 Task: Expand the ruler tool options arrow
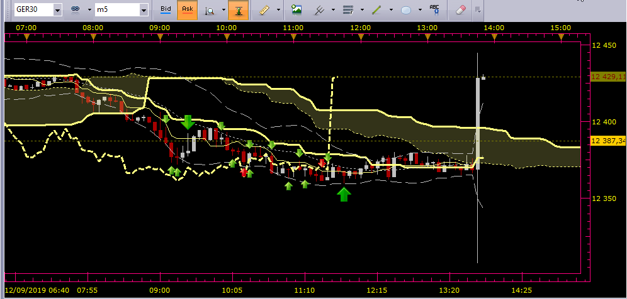pyautogui.click(x=278, y=10)
